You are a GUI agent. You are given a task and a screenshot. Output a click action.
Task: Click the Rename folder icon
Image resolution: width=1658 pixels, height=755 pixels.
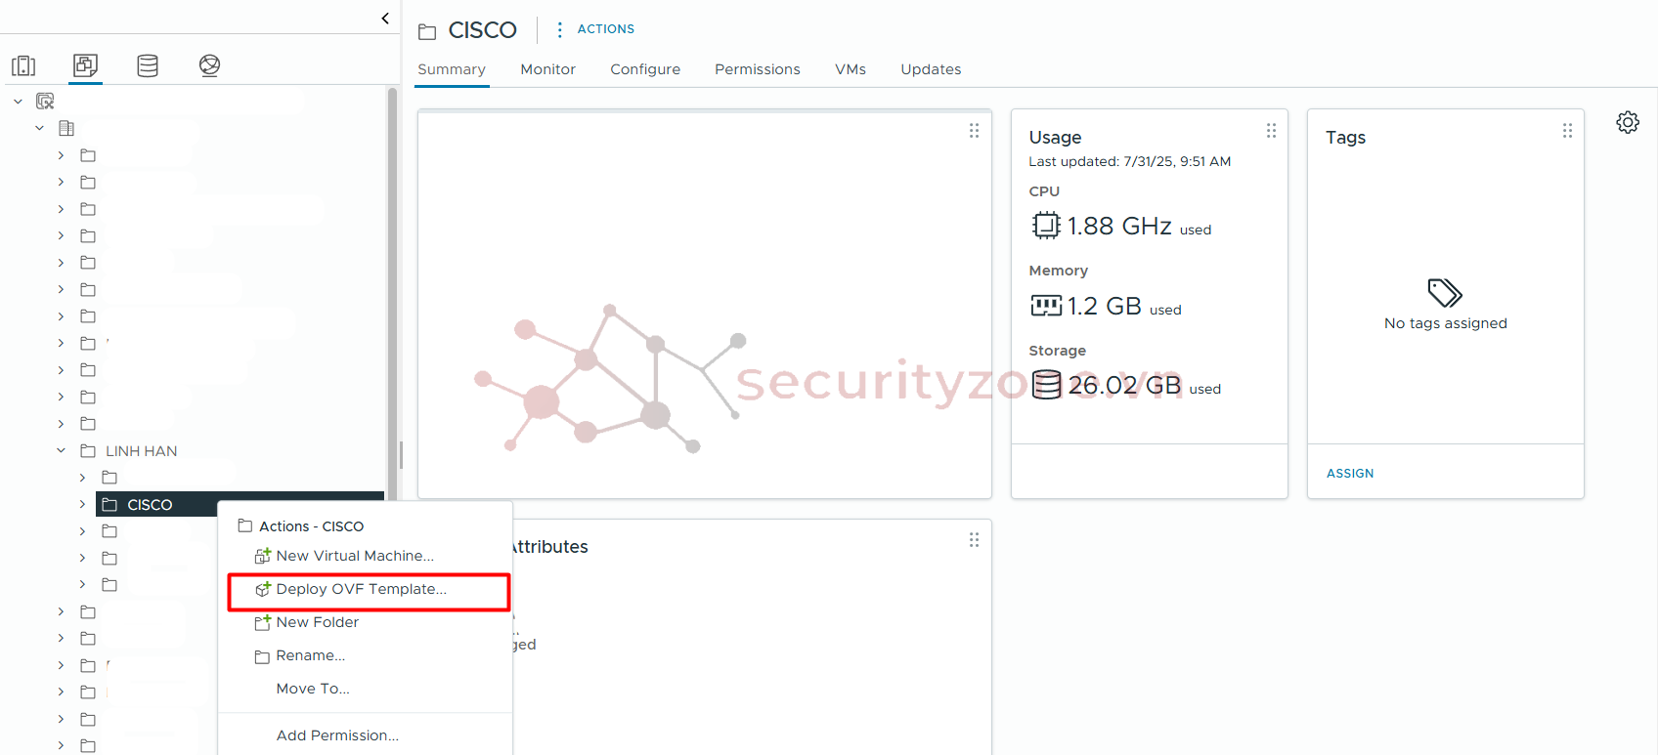tap(262, 656)
